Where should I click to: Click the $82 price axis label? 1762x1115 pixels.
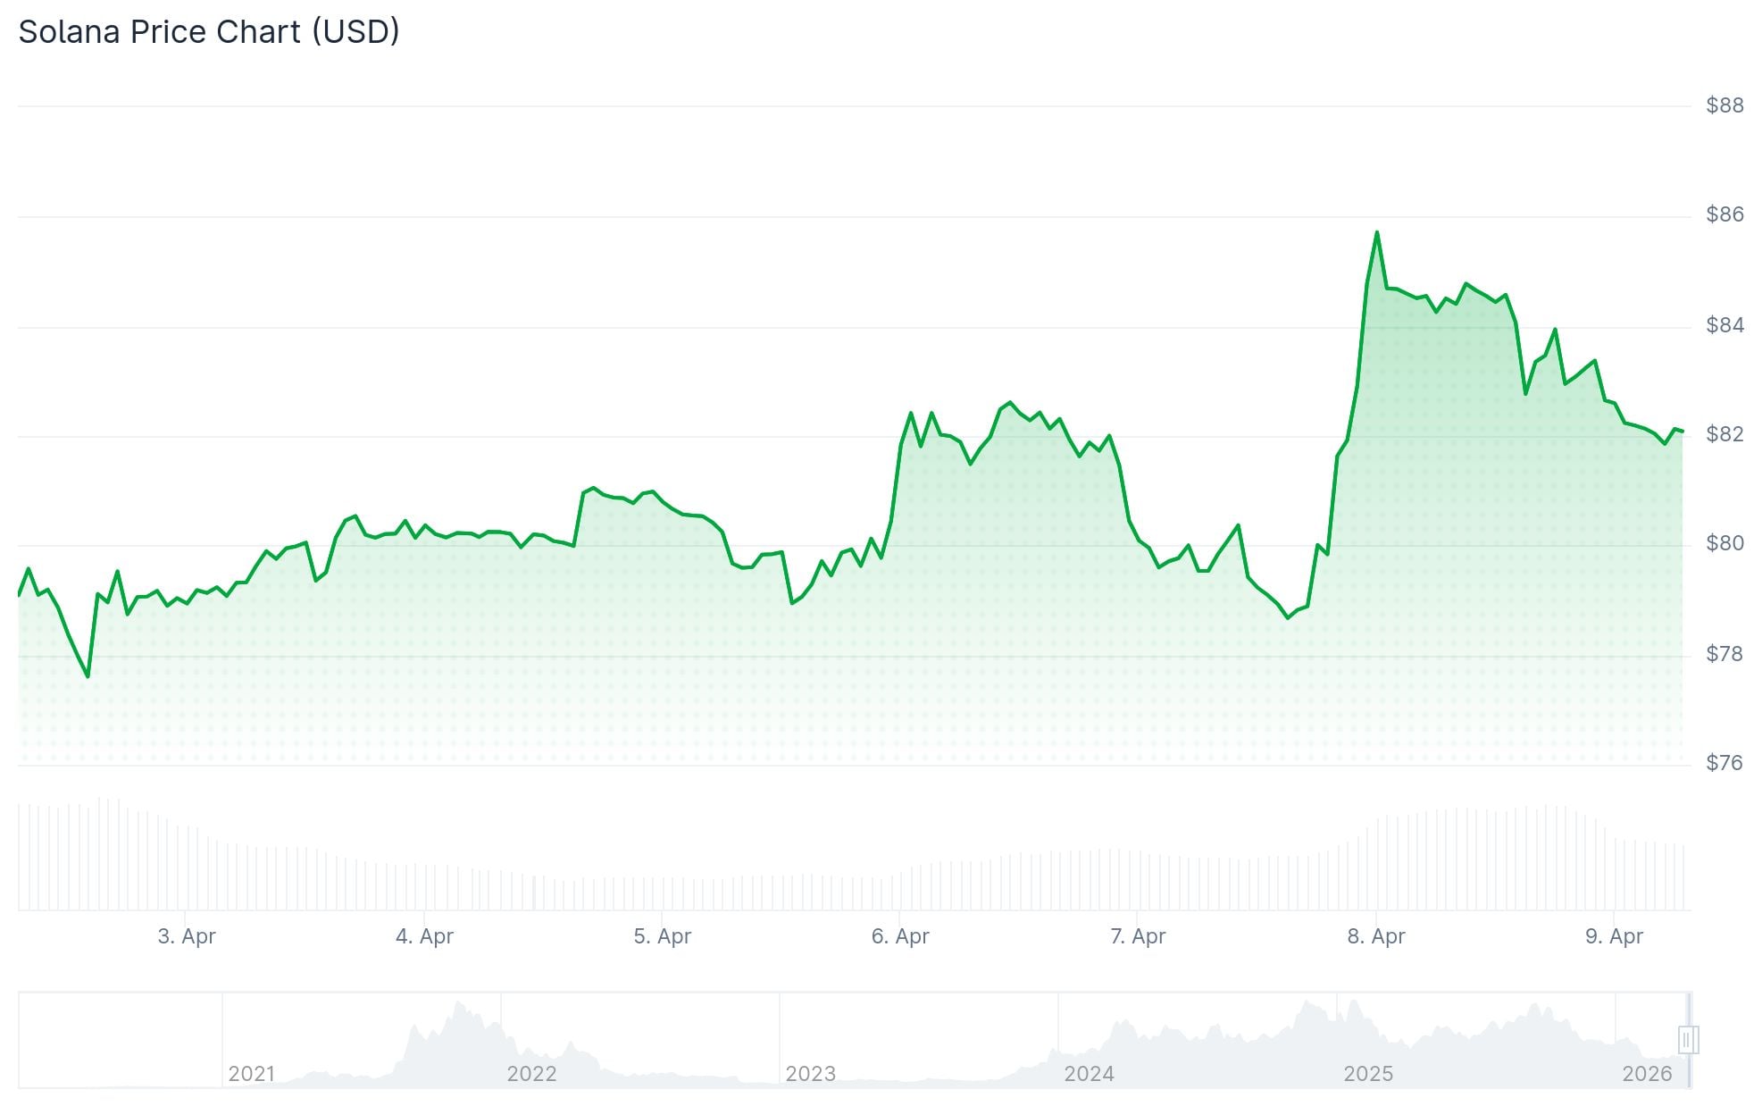pos(1724,434)
